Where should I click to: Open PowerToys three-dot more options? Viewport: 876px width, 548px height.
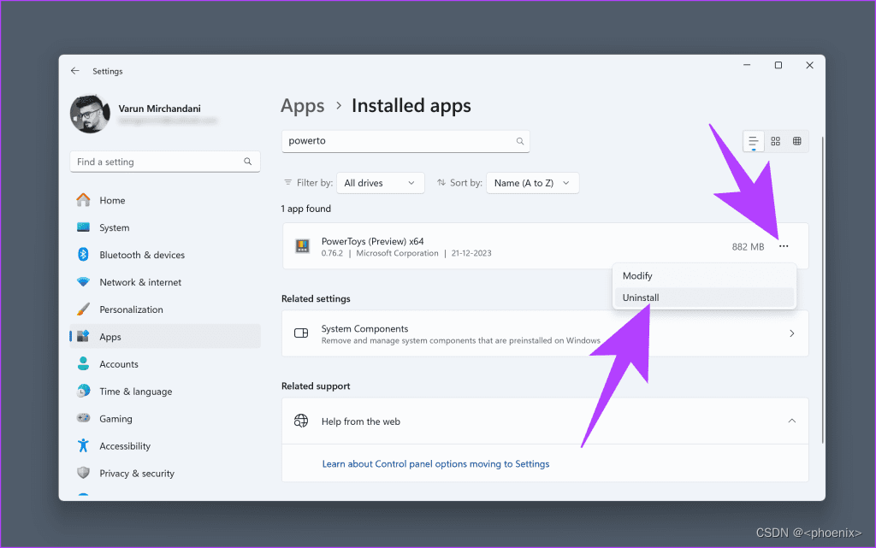tap(784, 246)
